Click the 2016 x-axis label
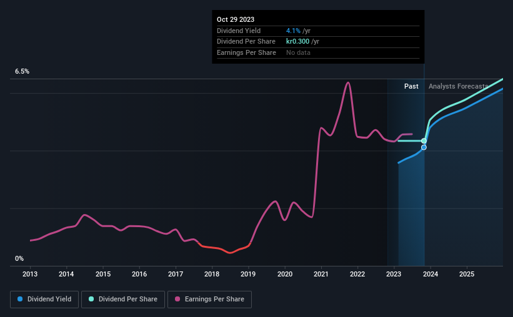 [139, 274]
